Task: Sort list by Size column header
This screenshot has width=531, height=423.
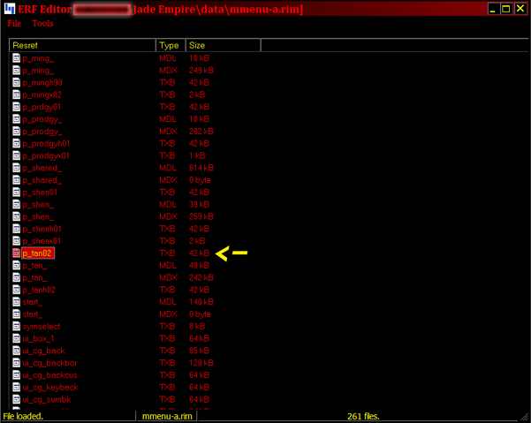Action: [x=224, y=45]
